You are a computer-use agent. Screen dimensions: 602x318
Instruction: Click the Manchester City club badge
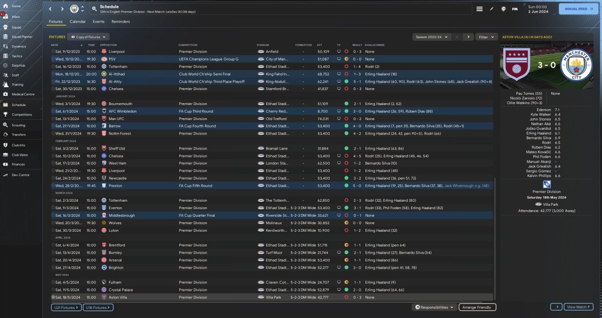(74, 9)
